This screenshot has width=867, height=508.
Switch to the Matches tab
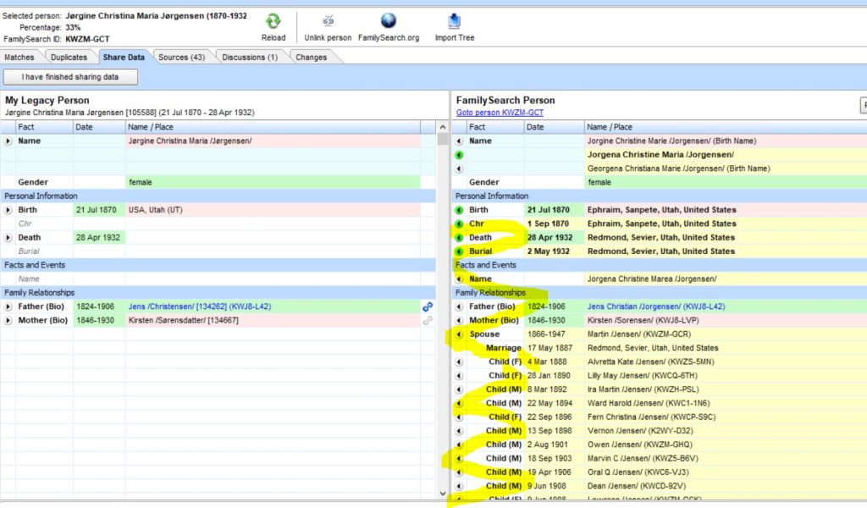click(19, 57)
